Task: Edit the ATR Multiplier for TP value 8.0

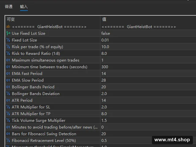Action: 104,114
